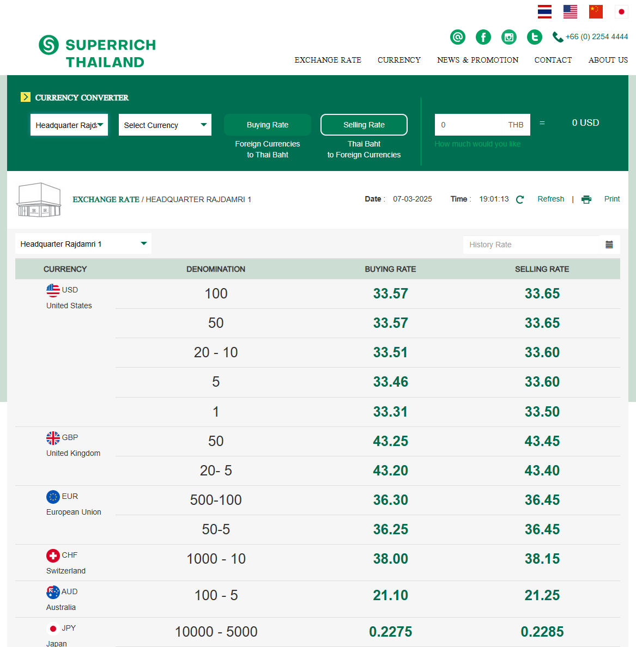
Task: Click AUD selling rate 21.25
Action: pyautogui.click(x=542, y=595)
